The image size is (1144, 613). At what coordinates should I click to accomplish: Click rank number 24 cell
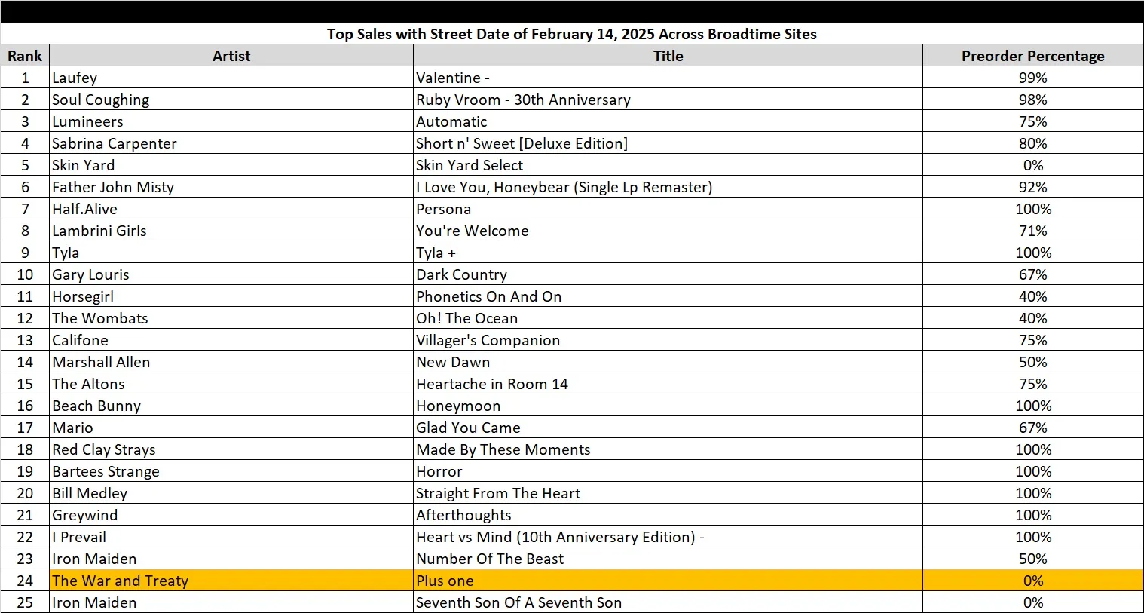pyautogui.click(x=25, y=581)
